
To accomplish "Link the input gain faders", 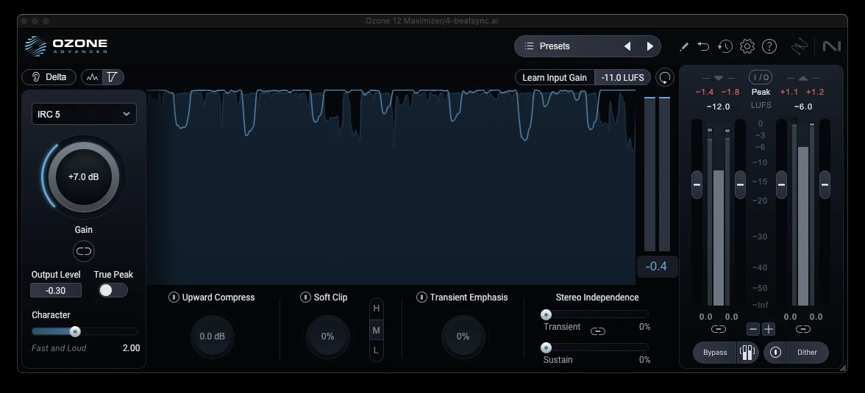I will [x=718, y=329].
